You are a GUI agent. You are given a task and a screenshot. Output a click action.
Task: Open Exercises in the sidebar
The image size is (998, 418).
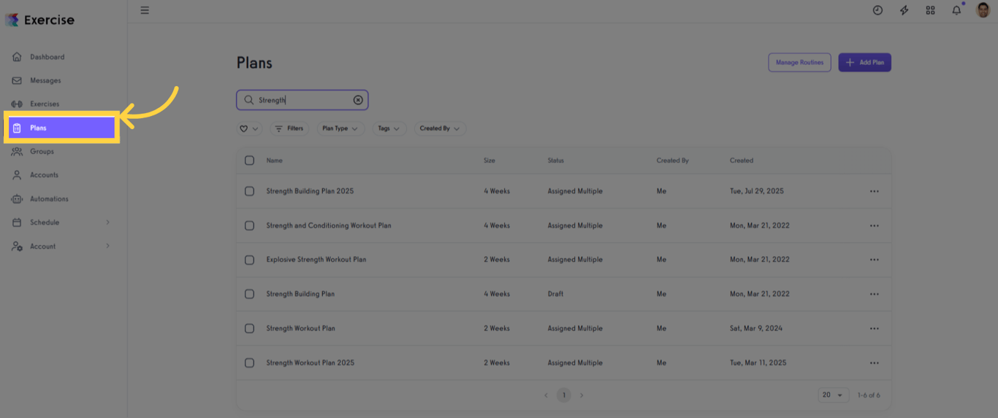click(x=45, y=104)
